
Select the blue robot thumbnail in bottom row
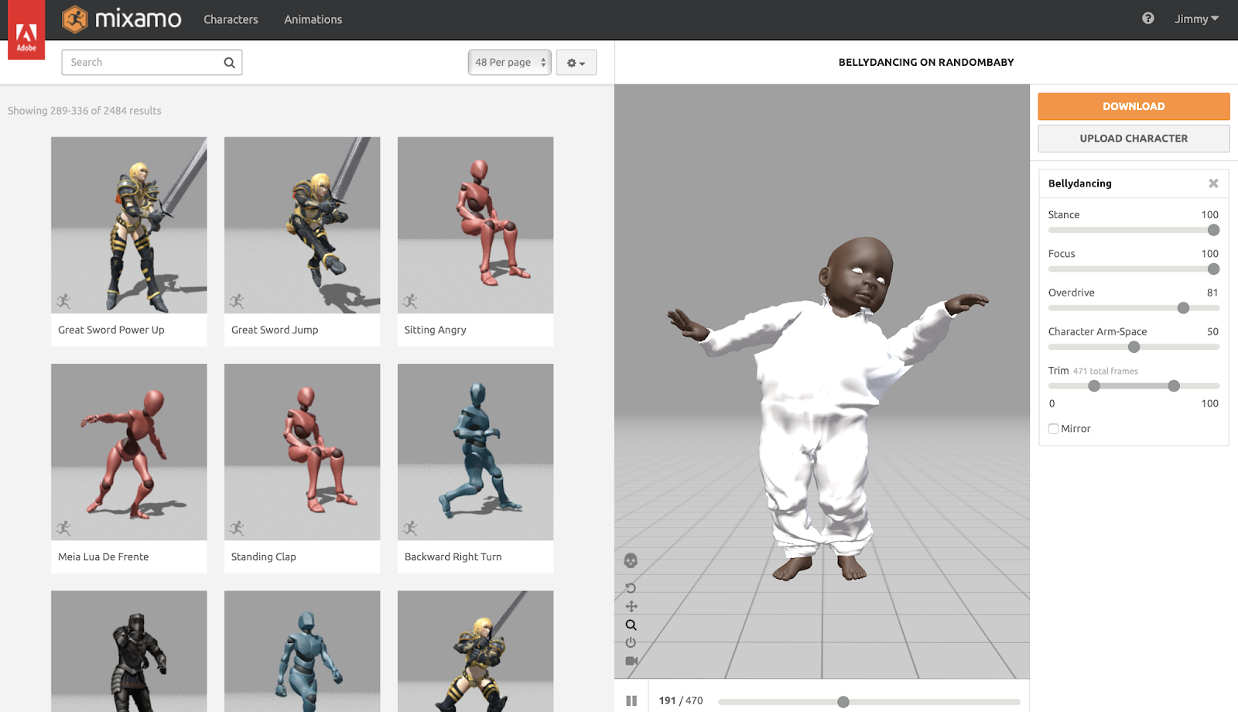click(x=303, y=652)
